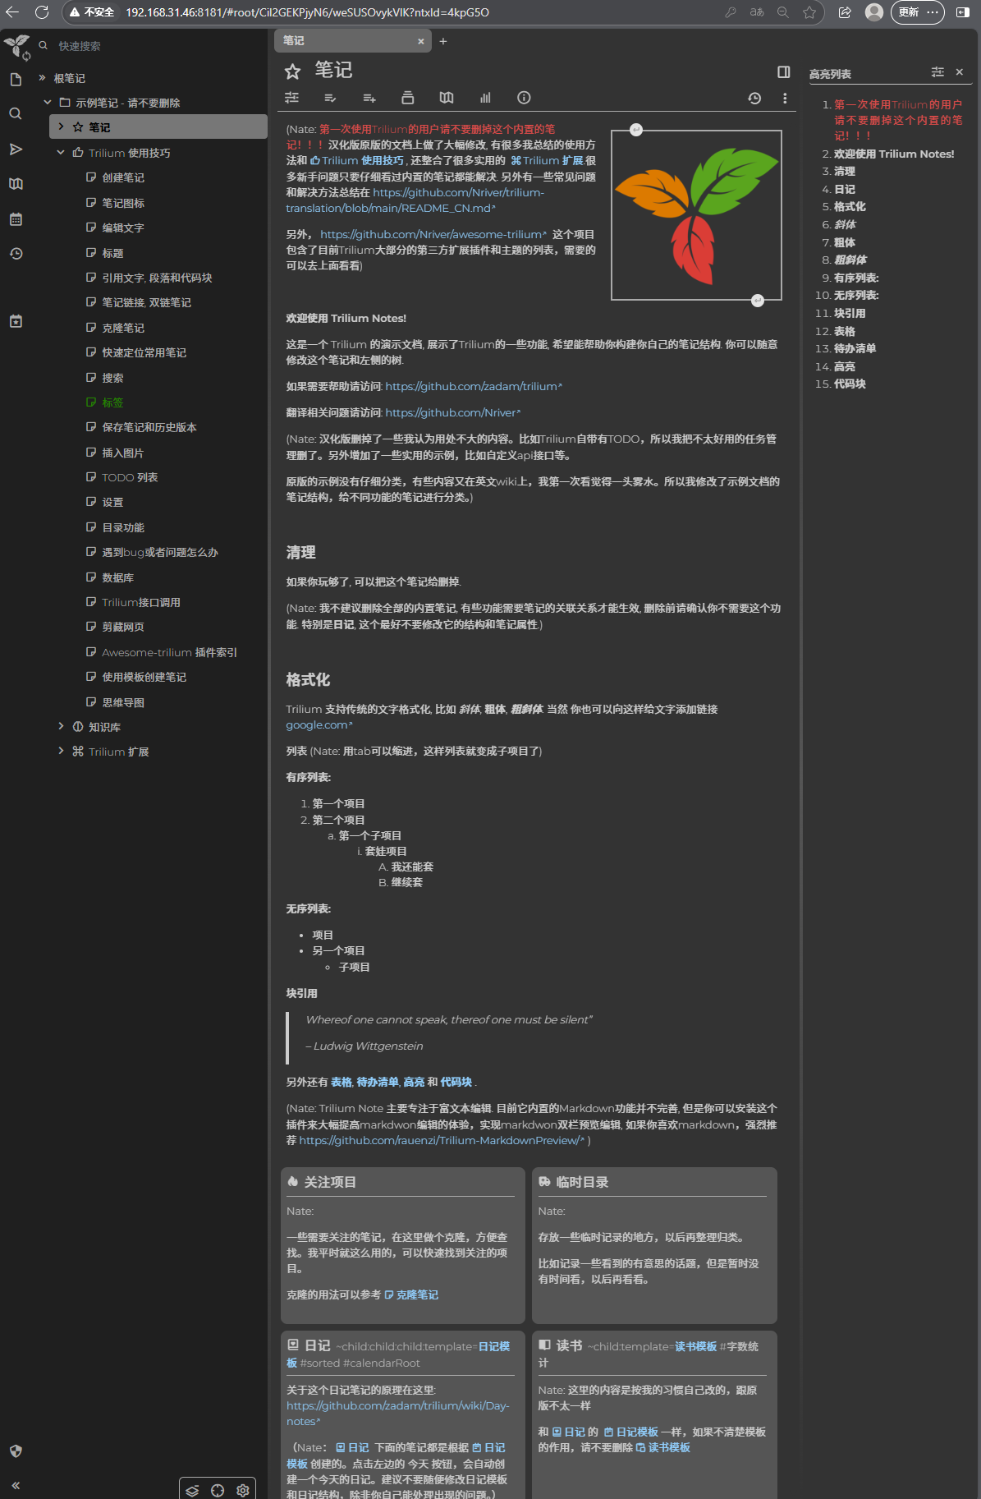Collapse the note tree via layers icon

point(192,1490)
